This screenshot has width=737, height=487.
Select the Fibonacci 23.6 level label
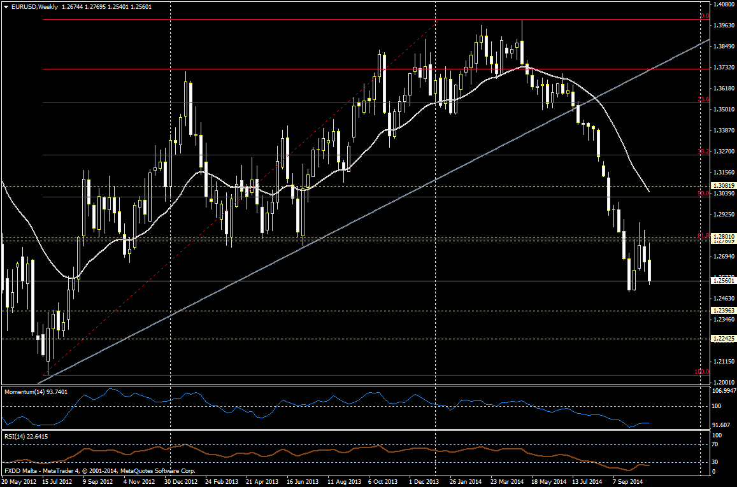coord(703,99)
